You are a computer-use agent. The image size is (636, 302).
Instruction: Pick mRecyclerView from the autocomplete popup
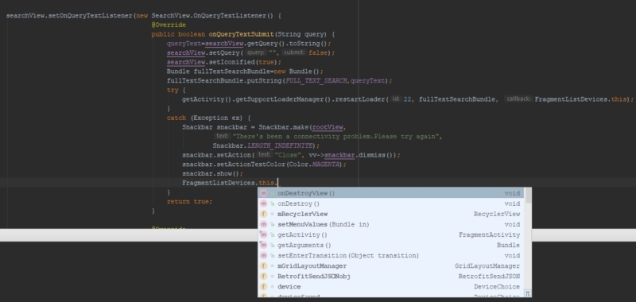coord(391,214)
